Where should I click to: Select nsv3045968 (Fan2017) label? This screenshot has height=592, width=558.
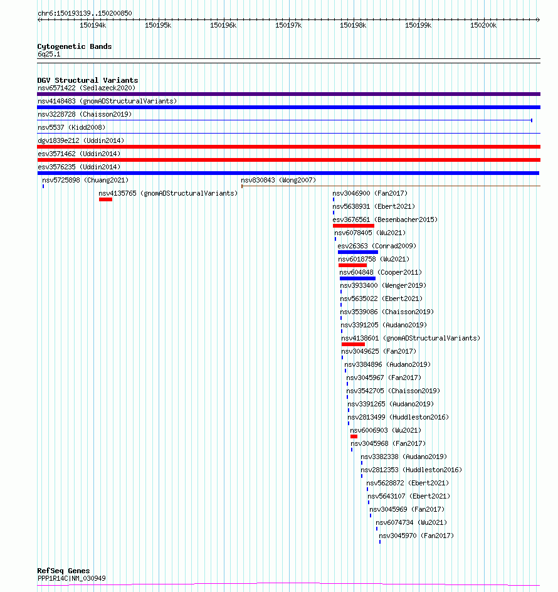pos(388,445)
